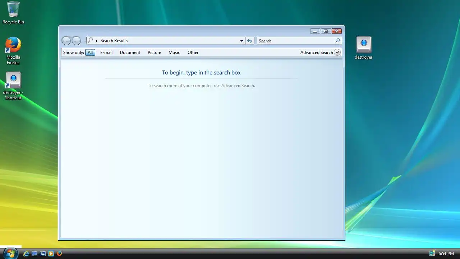Close the Search Results window
460x259 pixels.
pos(337,31)
